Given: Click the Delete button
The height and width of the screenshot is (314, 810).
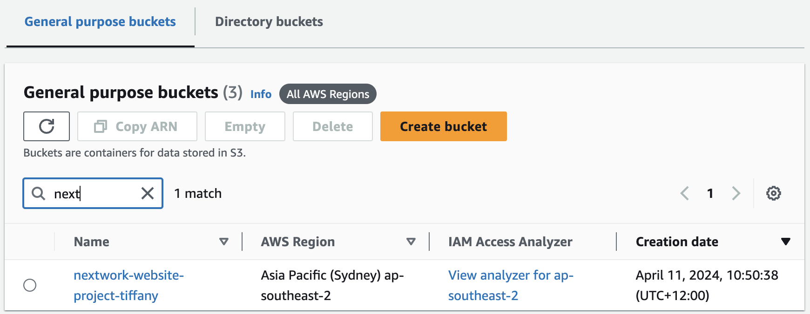Looking at the screenshot, I should click(x=332, y=126).
